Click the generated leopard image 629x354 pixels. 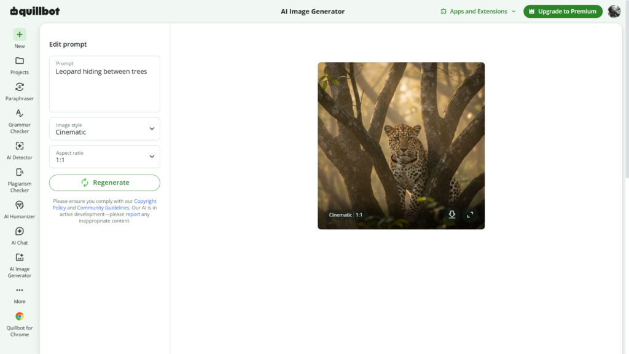401,146
